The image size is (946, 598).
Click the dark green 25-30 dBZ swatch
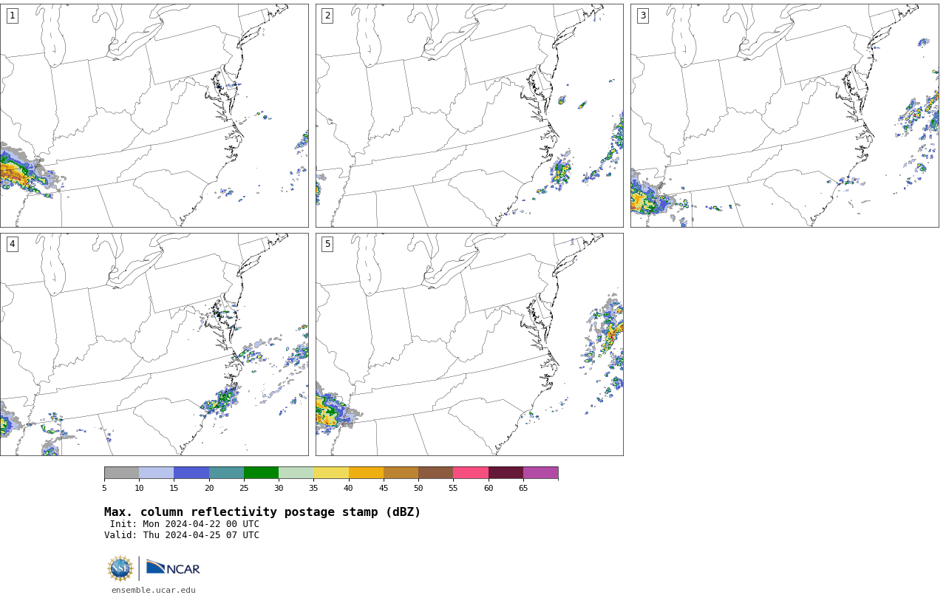[261, 473]
